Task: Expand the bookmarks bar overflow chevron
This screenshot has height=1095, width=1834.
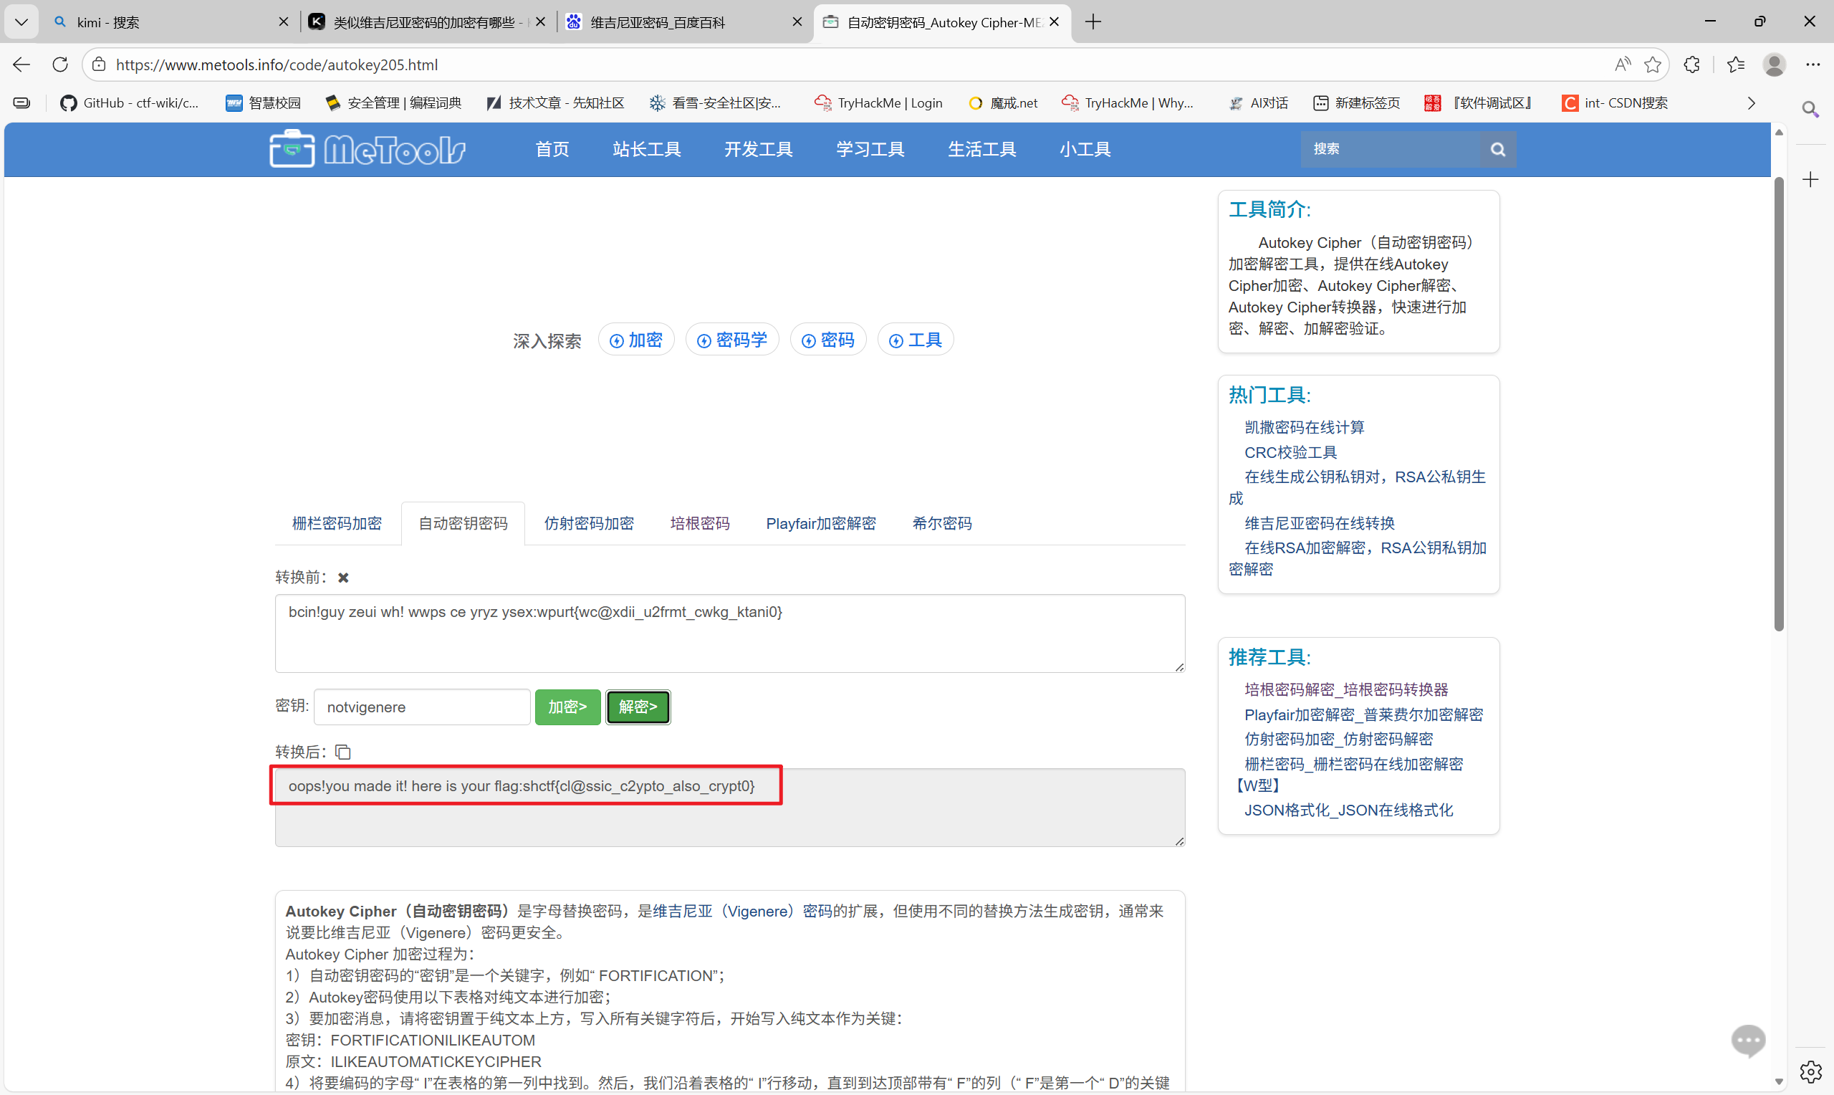Action: tap(1752, 103)
